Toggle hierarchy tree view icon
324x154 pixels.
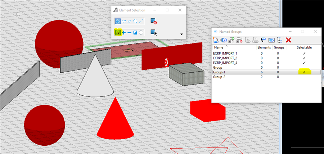pyautogui.click(x=279, y=40)
